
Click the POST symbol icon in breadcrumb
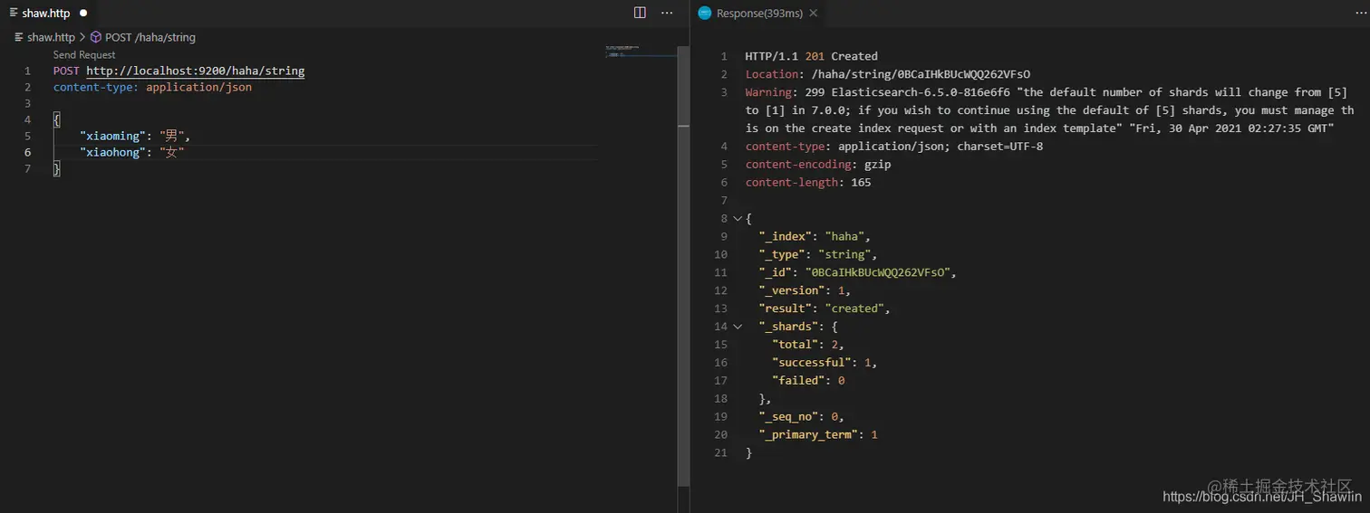point(95,37)
